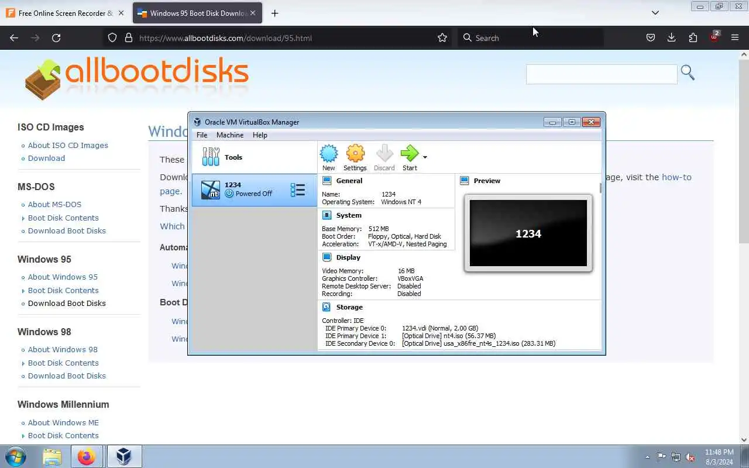This screenshot has height=468, width=749.
Task: Open About Windows ME link
Action: pos(63,422)
